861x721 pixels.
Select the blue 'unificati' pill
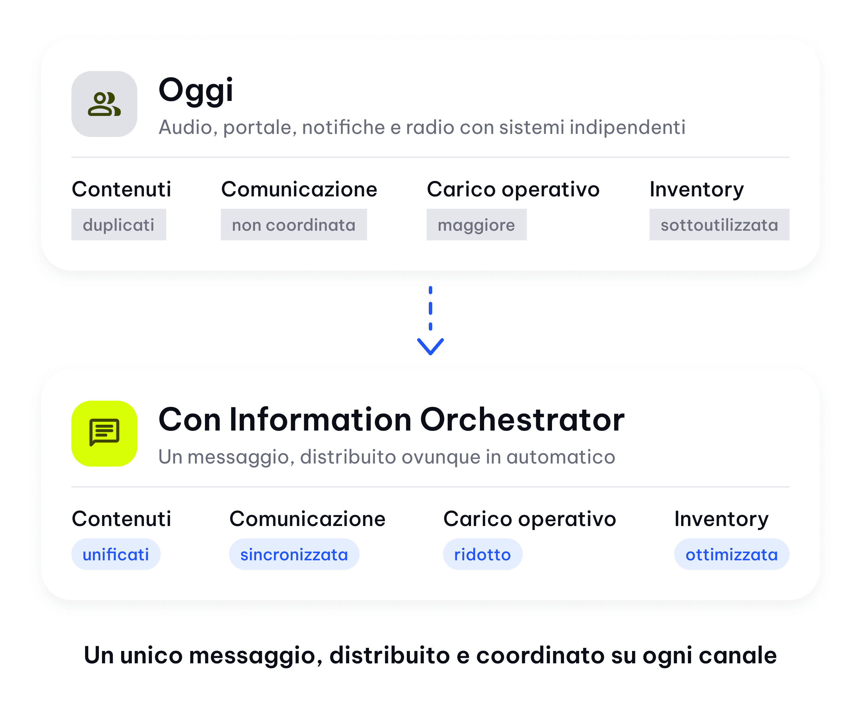pyautogui.click(x=116, y=554)
